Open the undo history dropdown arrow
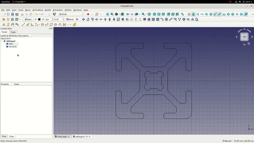 [39, 14]
